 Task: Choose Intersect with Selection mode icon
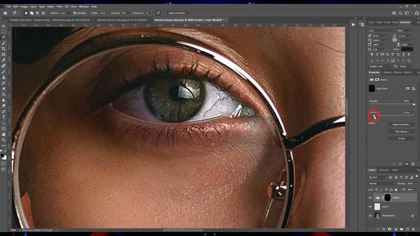[43, 13]
